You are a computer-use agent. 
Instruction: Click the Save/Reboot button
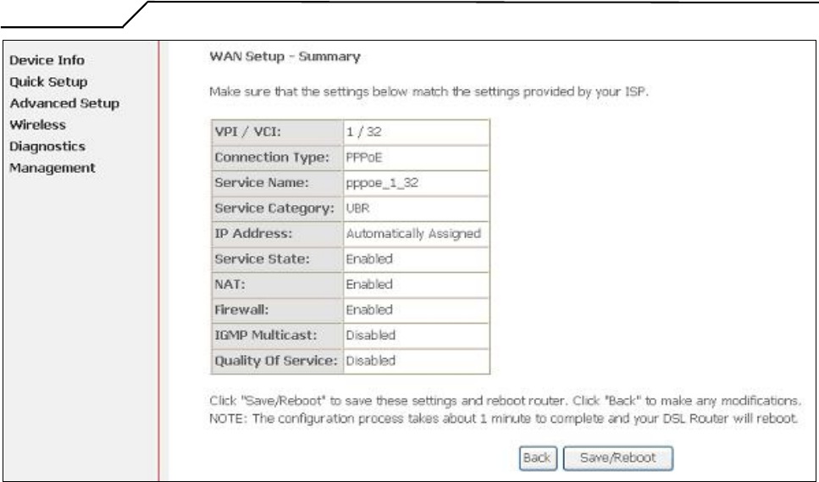tap(618, 458)
